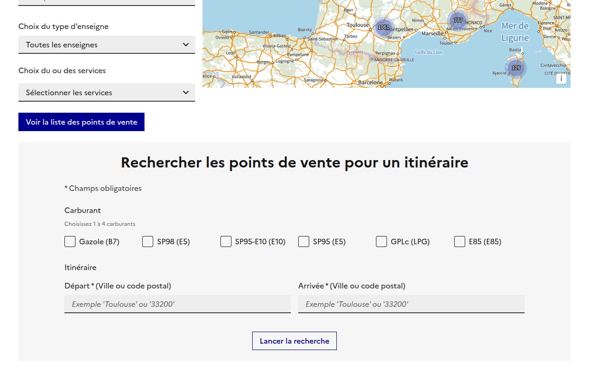This screenshot has height=368, width=589.
Task: Click the 'Lancer la recherche' button
Action: pos(294,341)
